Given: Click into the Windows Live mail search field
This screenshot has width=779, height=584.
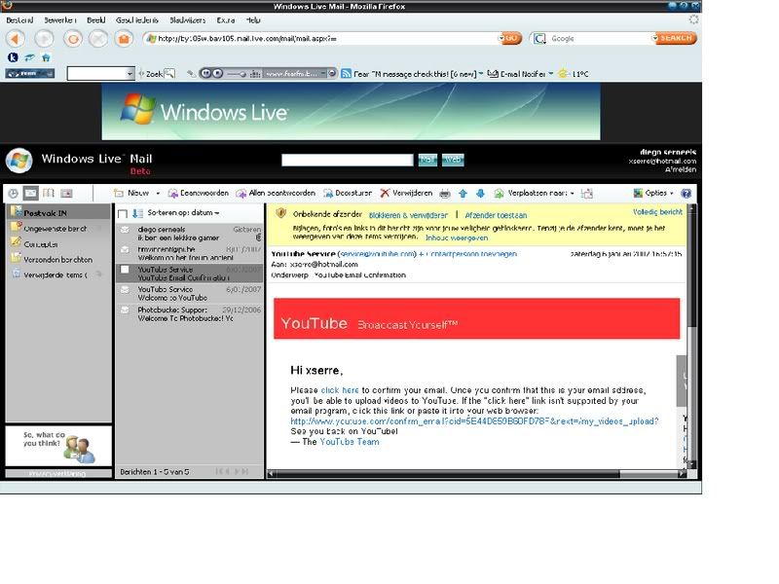Looking at the screenshot, I should point(347,160).
